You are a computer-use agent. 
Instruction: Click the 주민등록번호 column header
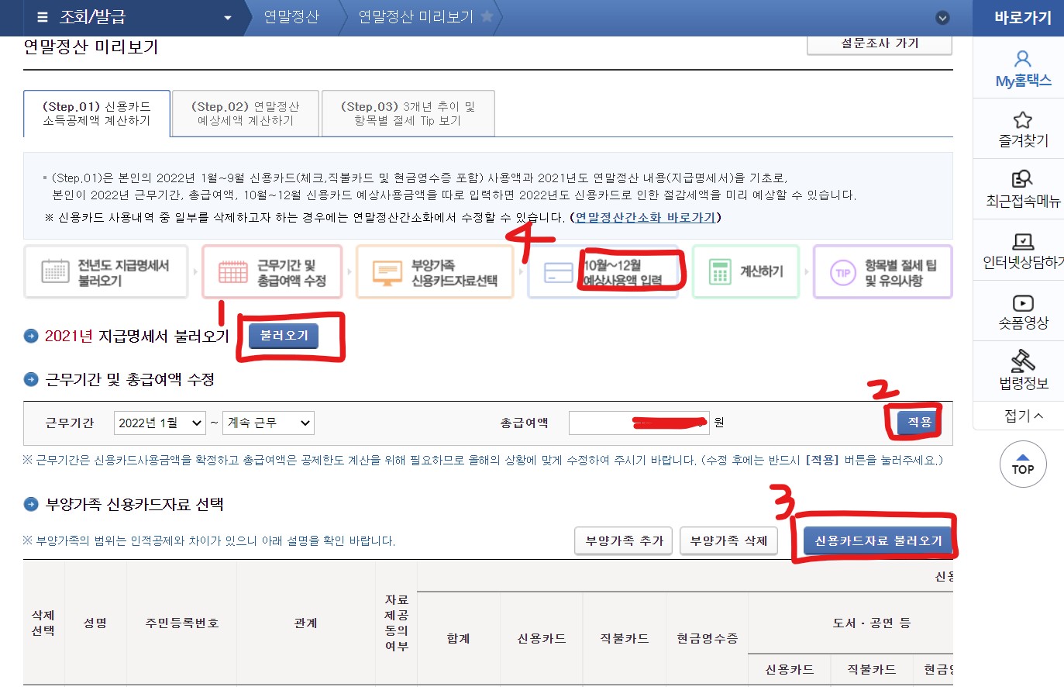(x=182, y=623)
